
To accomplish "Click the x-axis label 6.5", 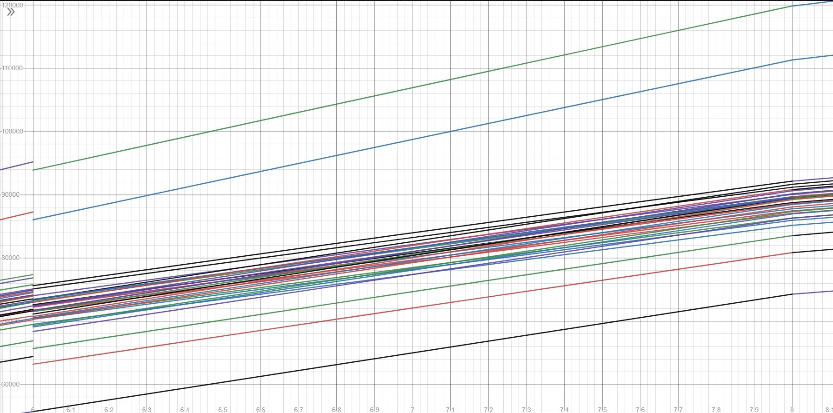I will click(223, 410).
